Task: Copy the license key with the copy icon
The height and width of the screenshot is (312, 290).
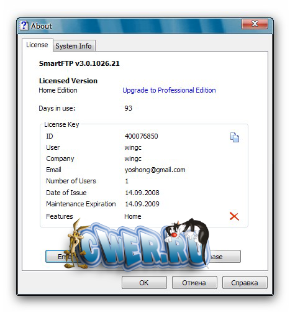Action: pos(234,137)
